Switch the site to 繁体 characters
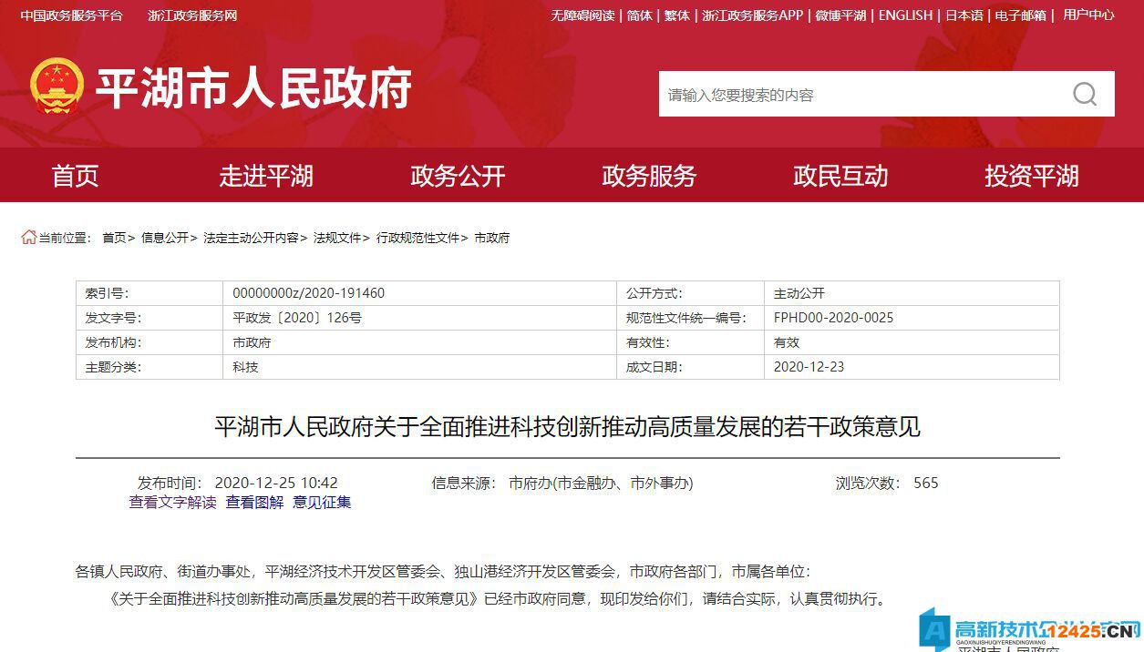1144x652 pixels. (x=676, y=15)
